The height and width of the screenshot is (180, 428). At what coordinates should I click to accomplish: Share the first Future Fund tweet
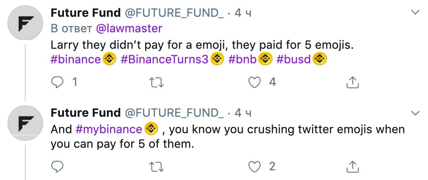(353, 83)
